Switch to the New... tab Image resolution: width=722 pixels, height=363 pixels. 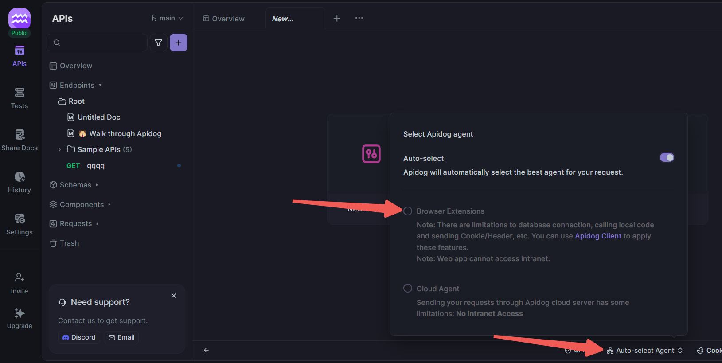[283, 19]
